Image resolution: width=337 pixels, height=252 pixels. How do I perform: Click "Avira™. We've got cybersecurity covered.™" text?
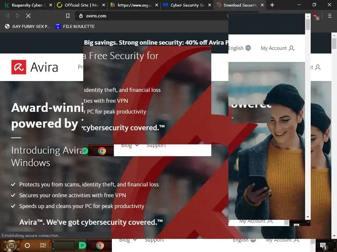coord(91,222)
